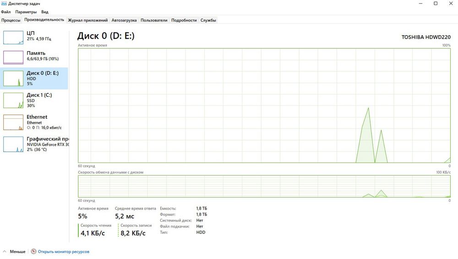Image resolution: width=458 pixels, height=259 pixels.
Task: Go to the Автозагрузка tab
Action: pos(124,20)
